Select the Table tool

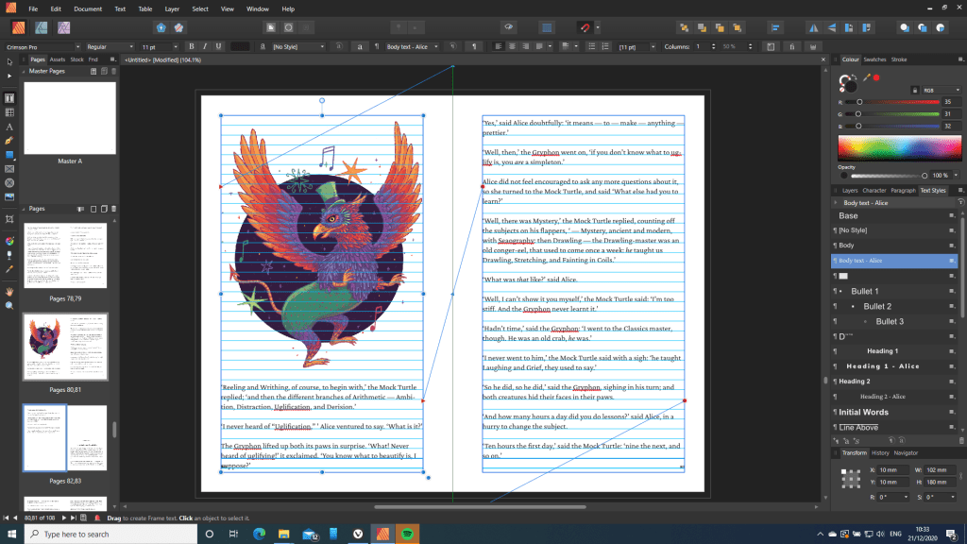9,113
